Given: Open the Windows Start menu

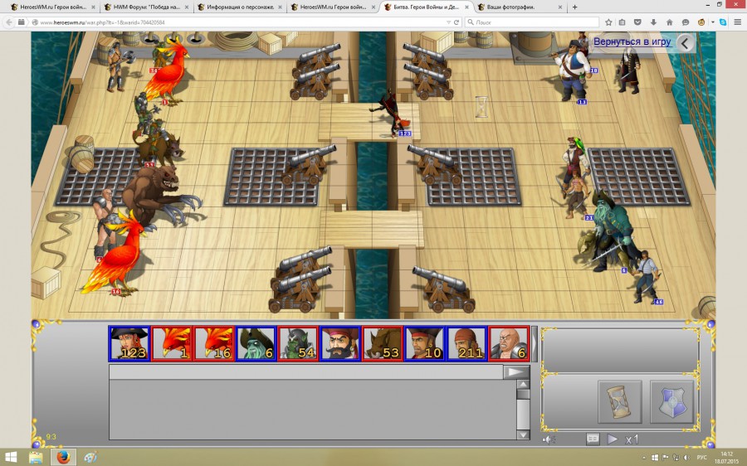Looking at the screenshot, I should click(11, 458).
